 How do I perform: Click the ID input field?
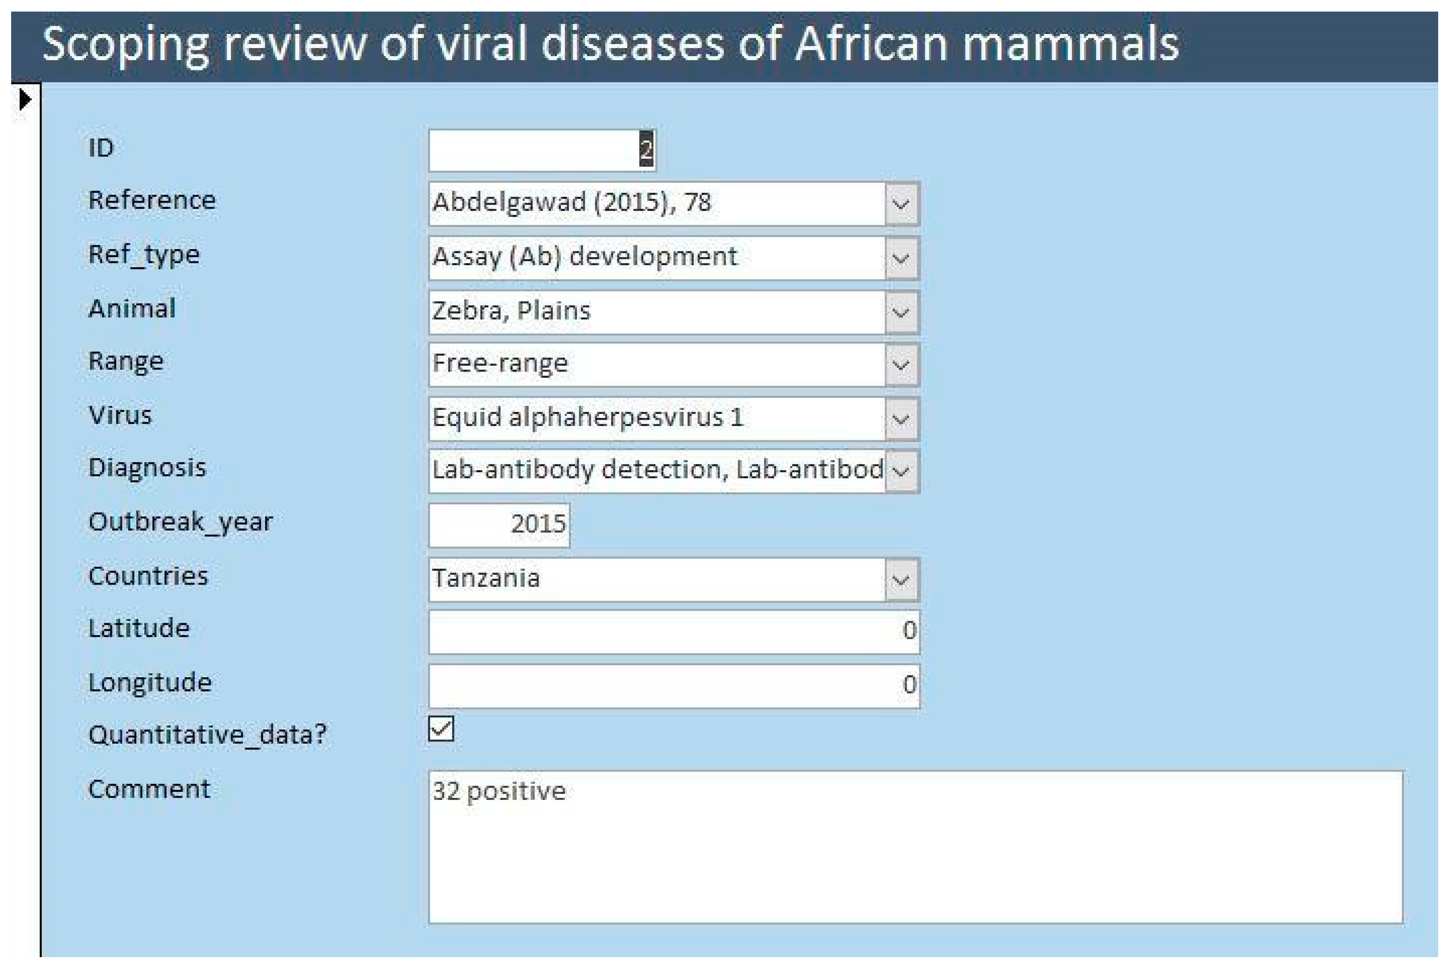point(542,150)
